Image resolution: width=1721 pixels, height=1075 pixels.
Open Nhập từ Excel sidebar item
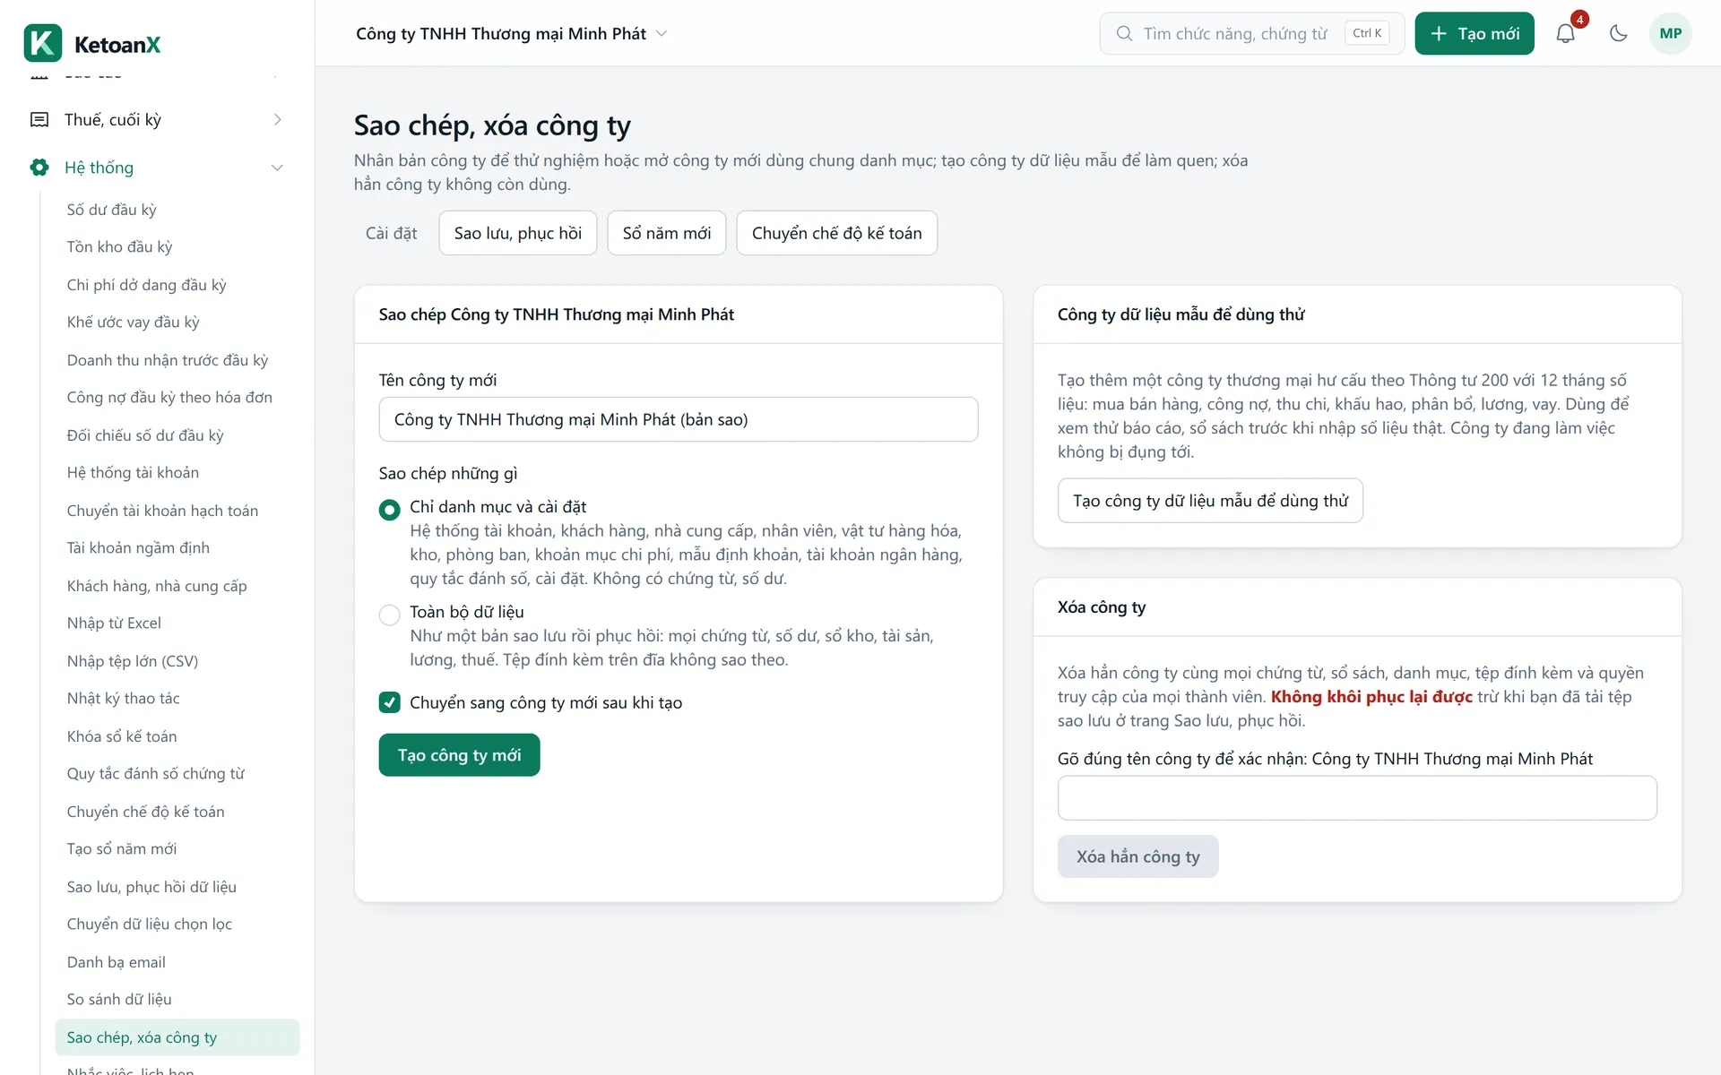click(177, 623)
